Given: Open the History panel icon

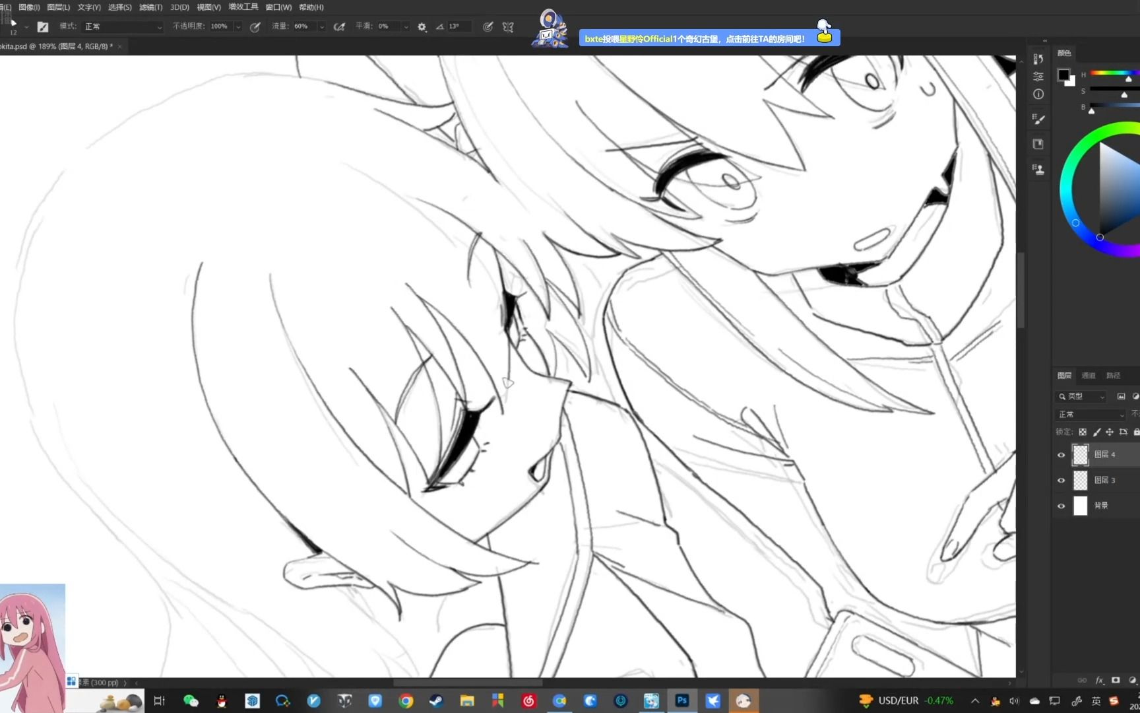Looking at the screenshot, I should [x=1038, y=59].
